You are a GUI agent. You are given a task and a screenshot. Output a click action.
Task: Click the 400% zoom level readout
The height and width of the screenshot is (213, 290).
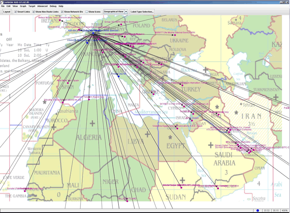(x=285, y=210)
